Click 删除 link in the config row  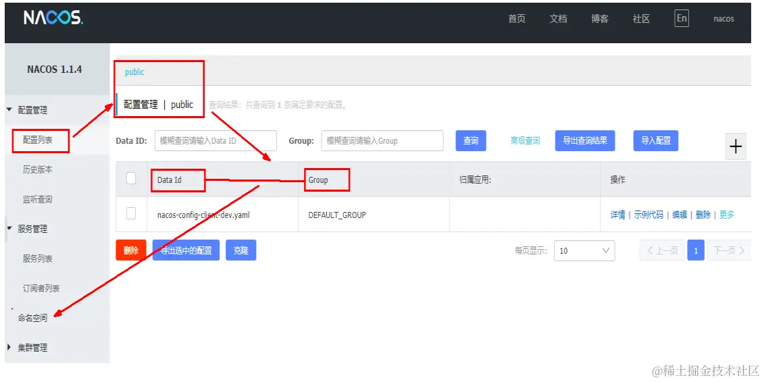click(703, 215)
